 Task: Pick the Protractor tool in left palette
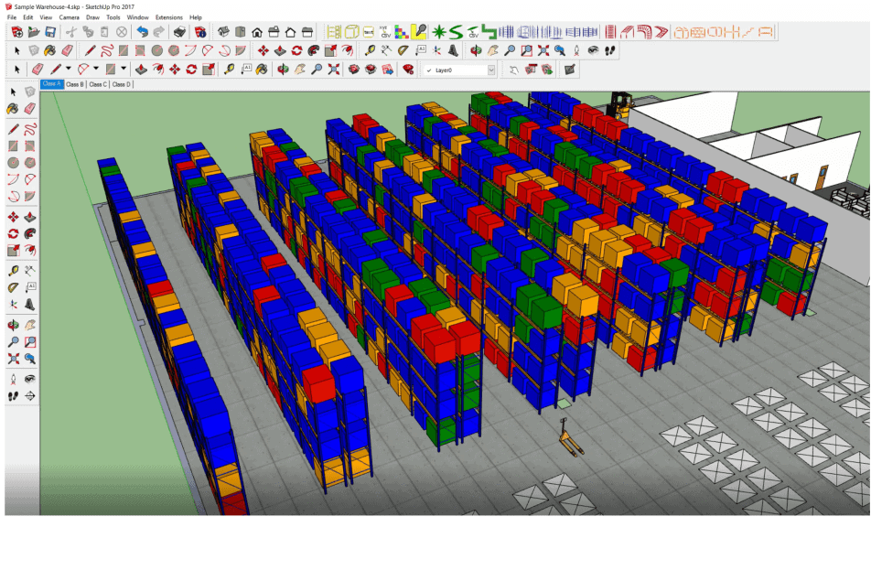[x=14, y=287]
